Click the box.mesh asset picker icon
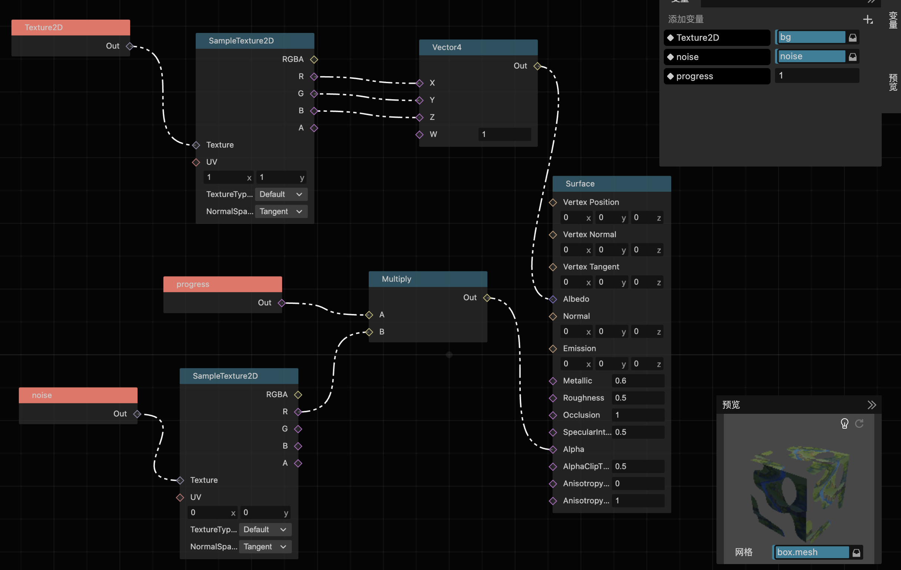The height and width of the screenshot is (570, 901). [x=856, y=552]
